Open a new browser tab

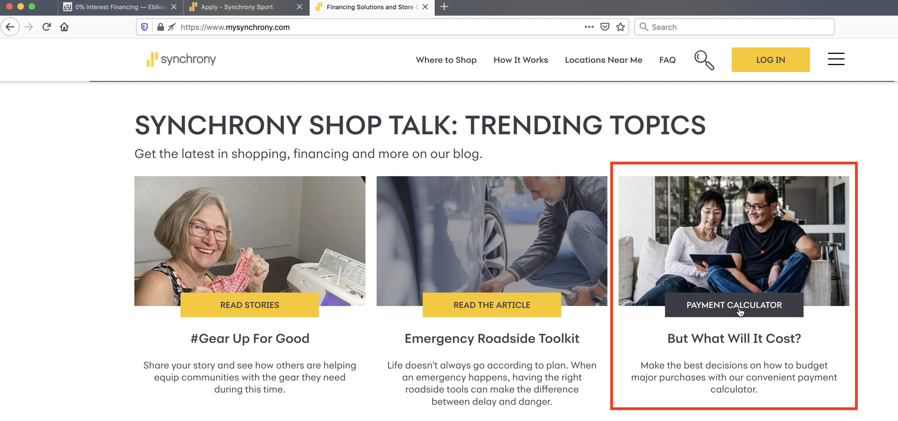[x=444, y=7]
